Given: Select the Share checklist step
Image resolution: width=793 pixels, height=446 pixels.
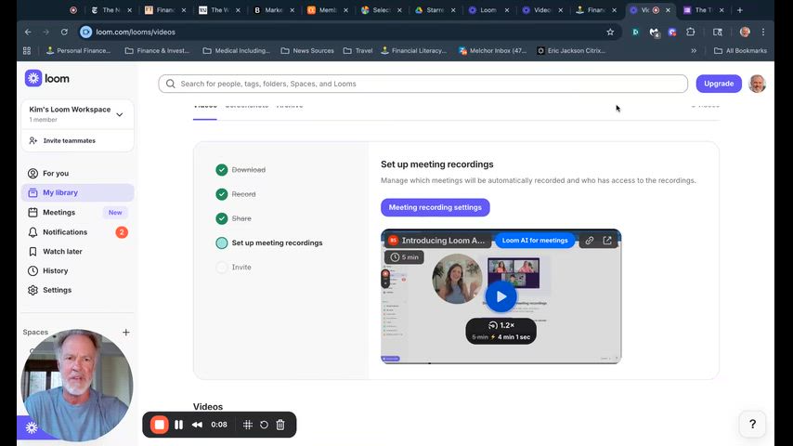Looking at the screenshot, I should (234, 218).
